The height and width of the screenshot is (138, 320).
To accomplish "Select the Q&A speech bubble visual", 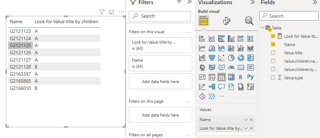I will pyautogui.click(x=221, y=87).
